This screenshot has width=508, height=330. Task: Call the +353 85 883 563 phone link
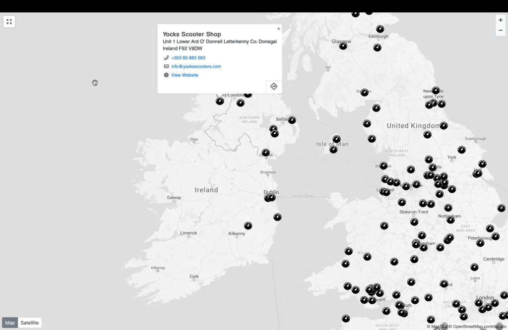pos(188,58)
